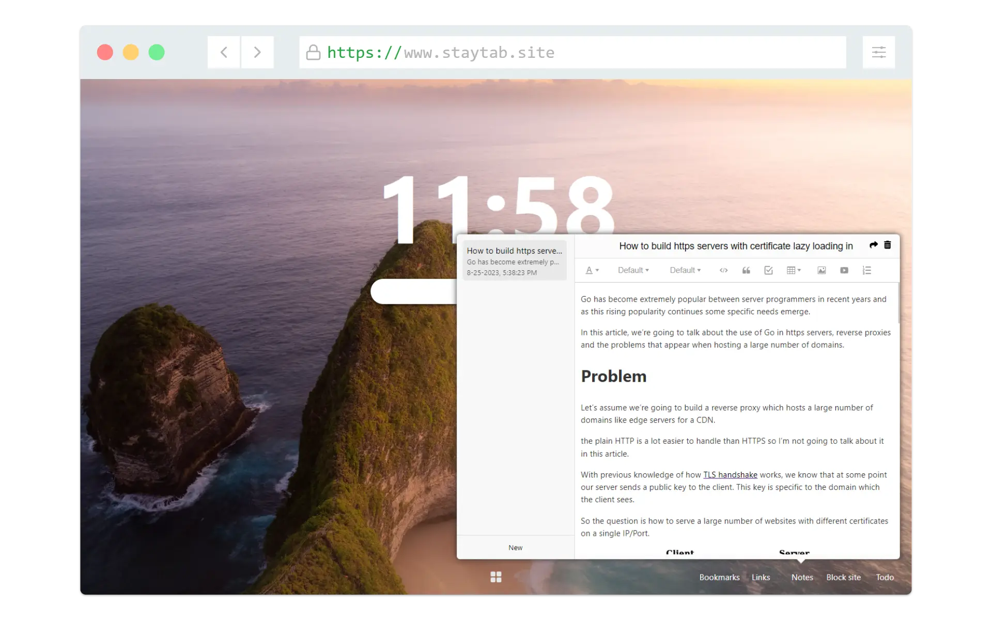992x620 pixels.
Task: Expand the first Default dropdown
Action: [633, 270]
